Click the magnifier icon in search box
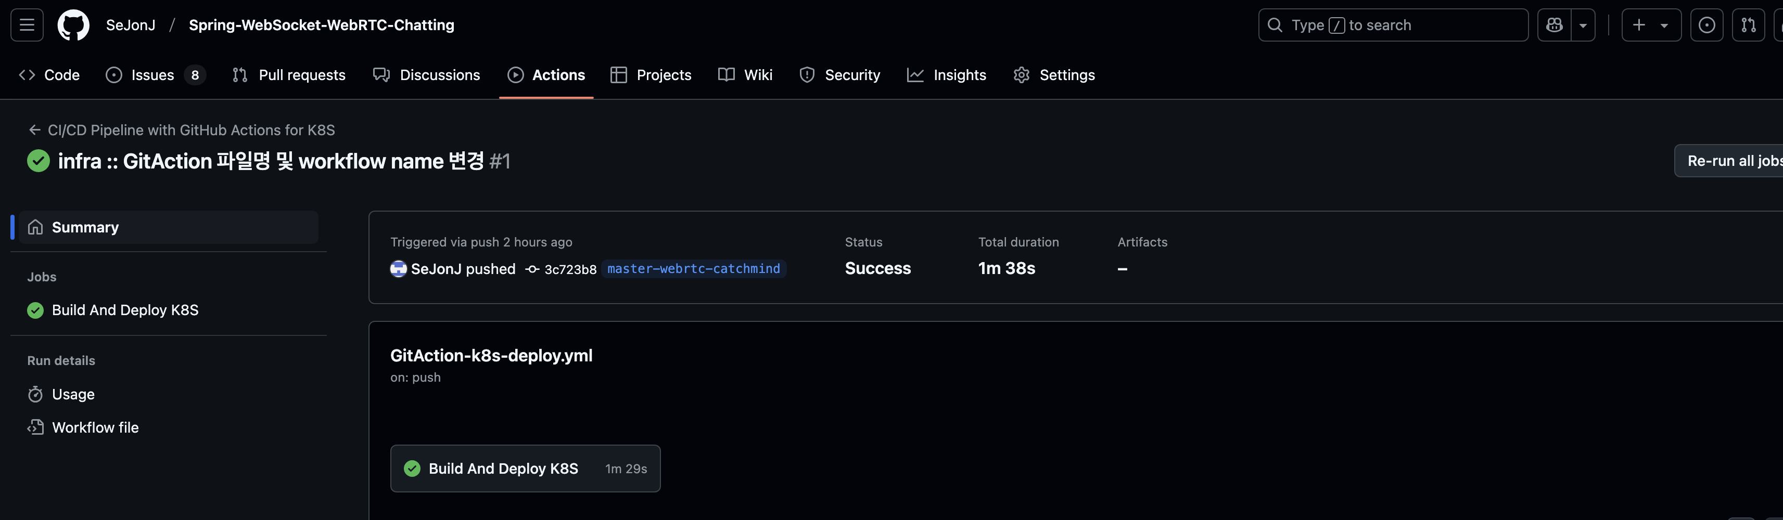1783x520 pixels. [x=1275, y=25]
